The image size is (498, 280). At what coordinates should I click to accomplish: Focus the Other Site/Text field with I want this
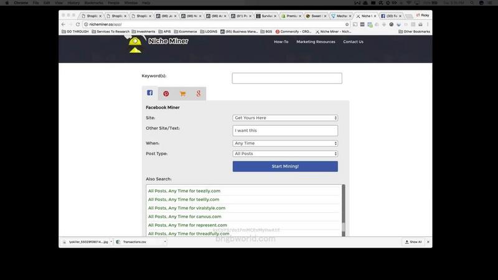tap(285, 131)
